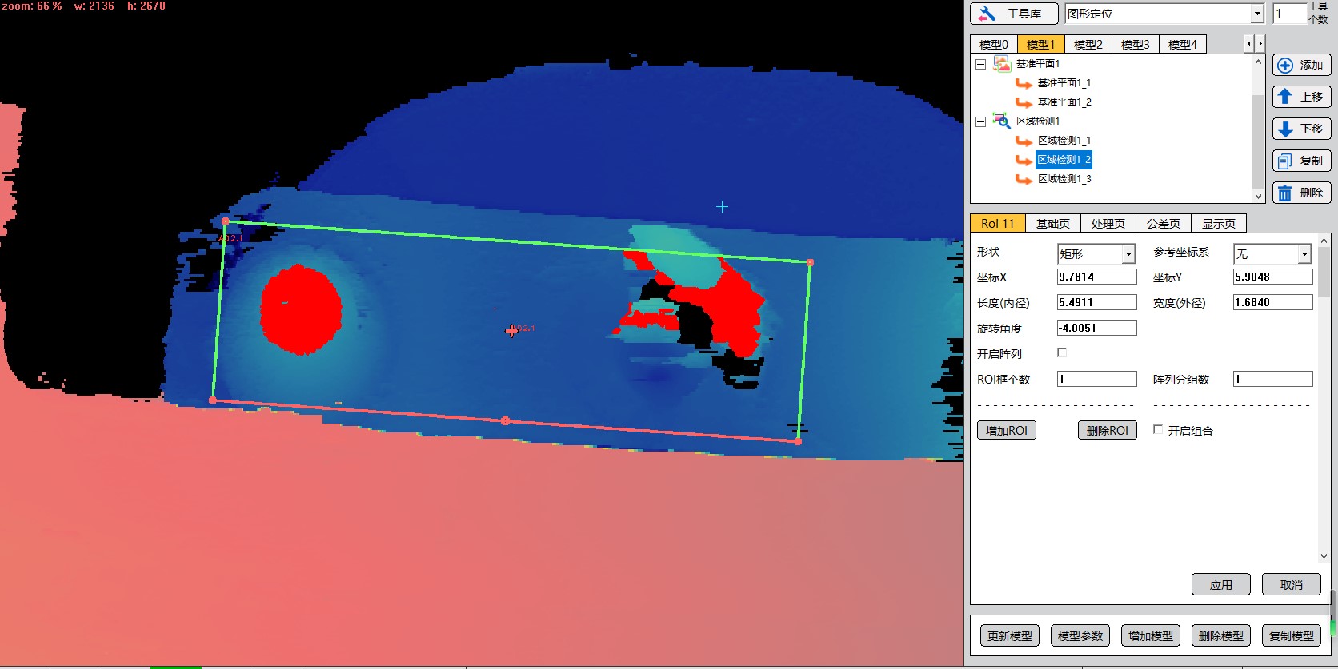Open the 参考坐标系 dropdown
The height and width of the screenshot is (669, 1338).
pyautogui.click(x=1304, y=254)
